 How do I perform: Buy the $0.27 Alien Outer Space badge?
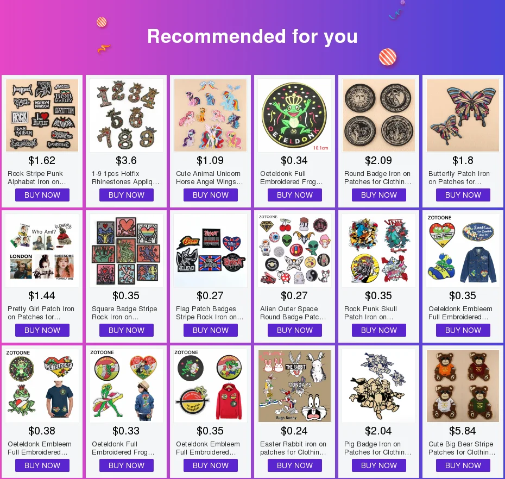coord(295,330)
